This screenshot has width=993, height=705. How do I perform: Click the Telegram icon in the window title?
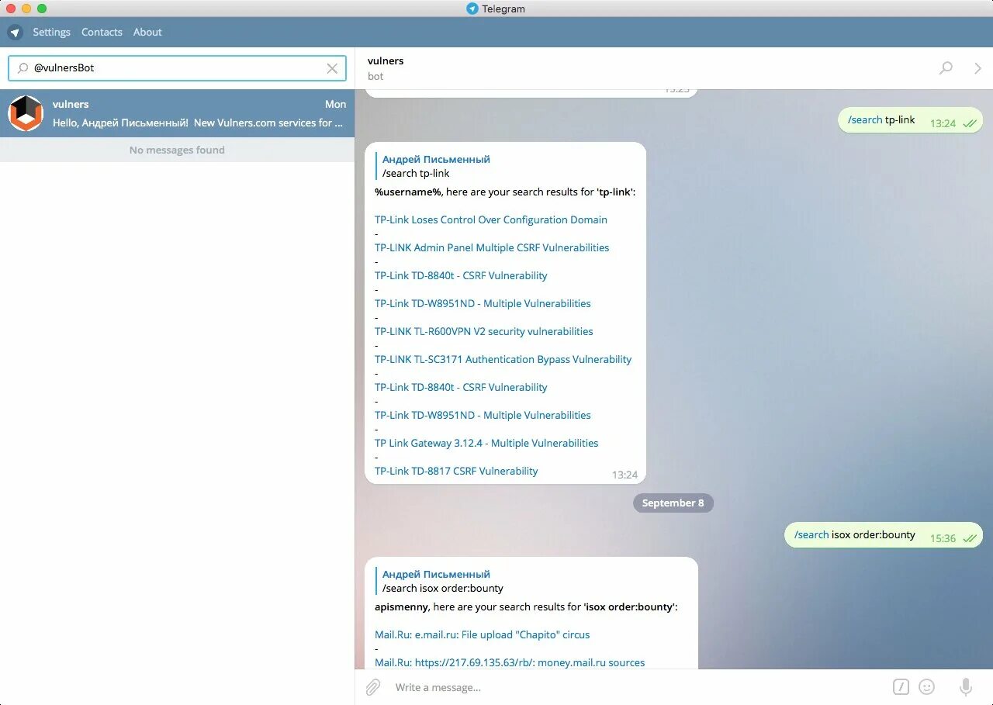click(x=472, y=9)
